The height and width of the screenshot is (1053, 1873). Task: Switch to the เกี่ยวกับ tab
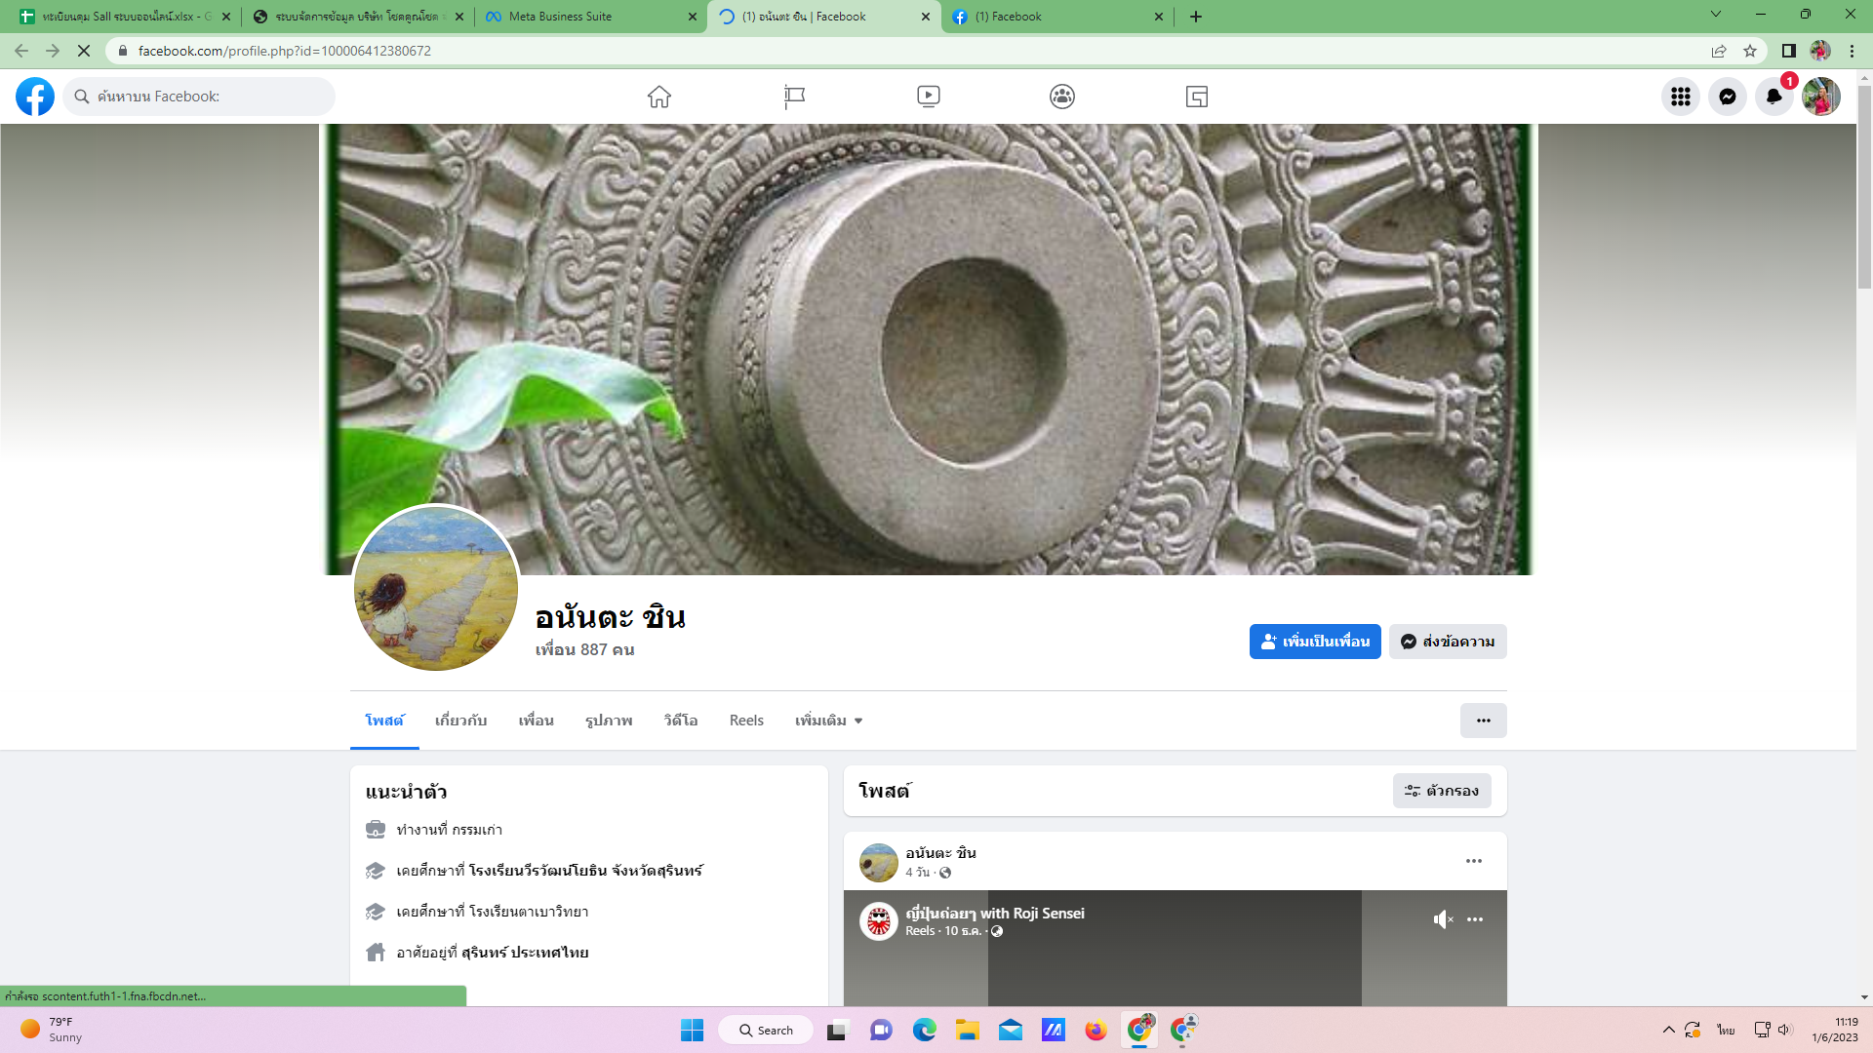tap(460, 721)
